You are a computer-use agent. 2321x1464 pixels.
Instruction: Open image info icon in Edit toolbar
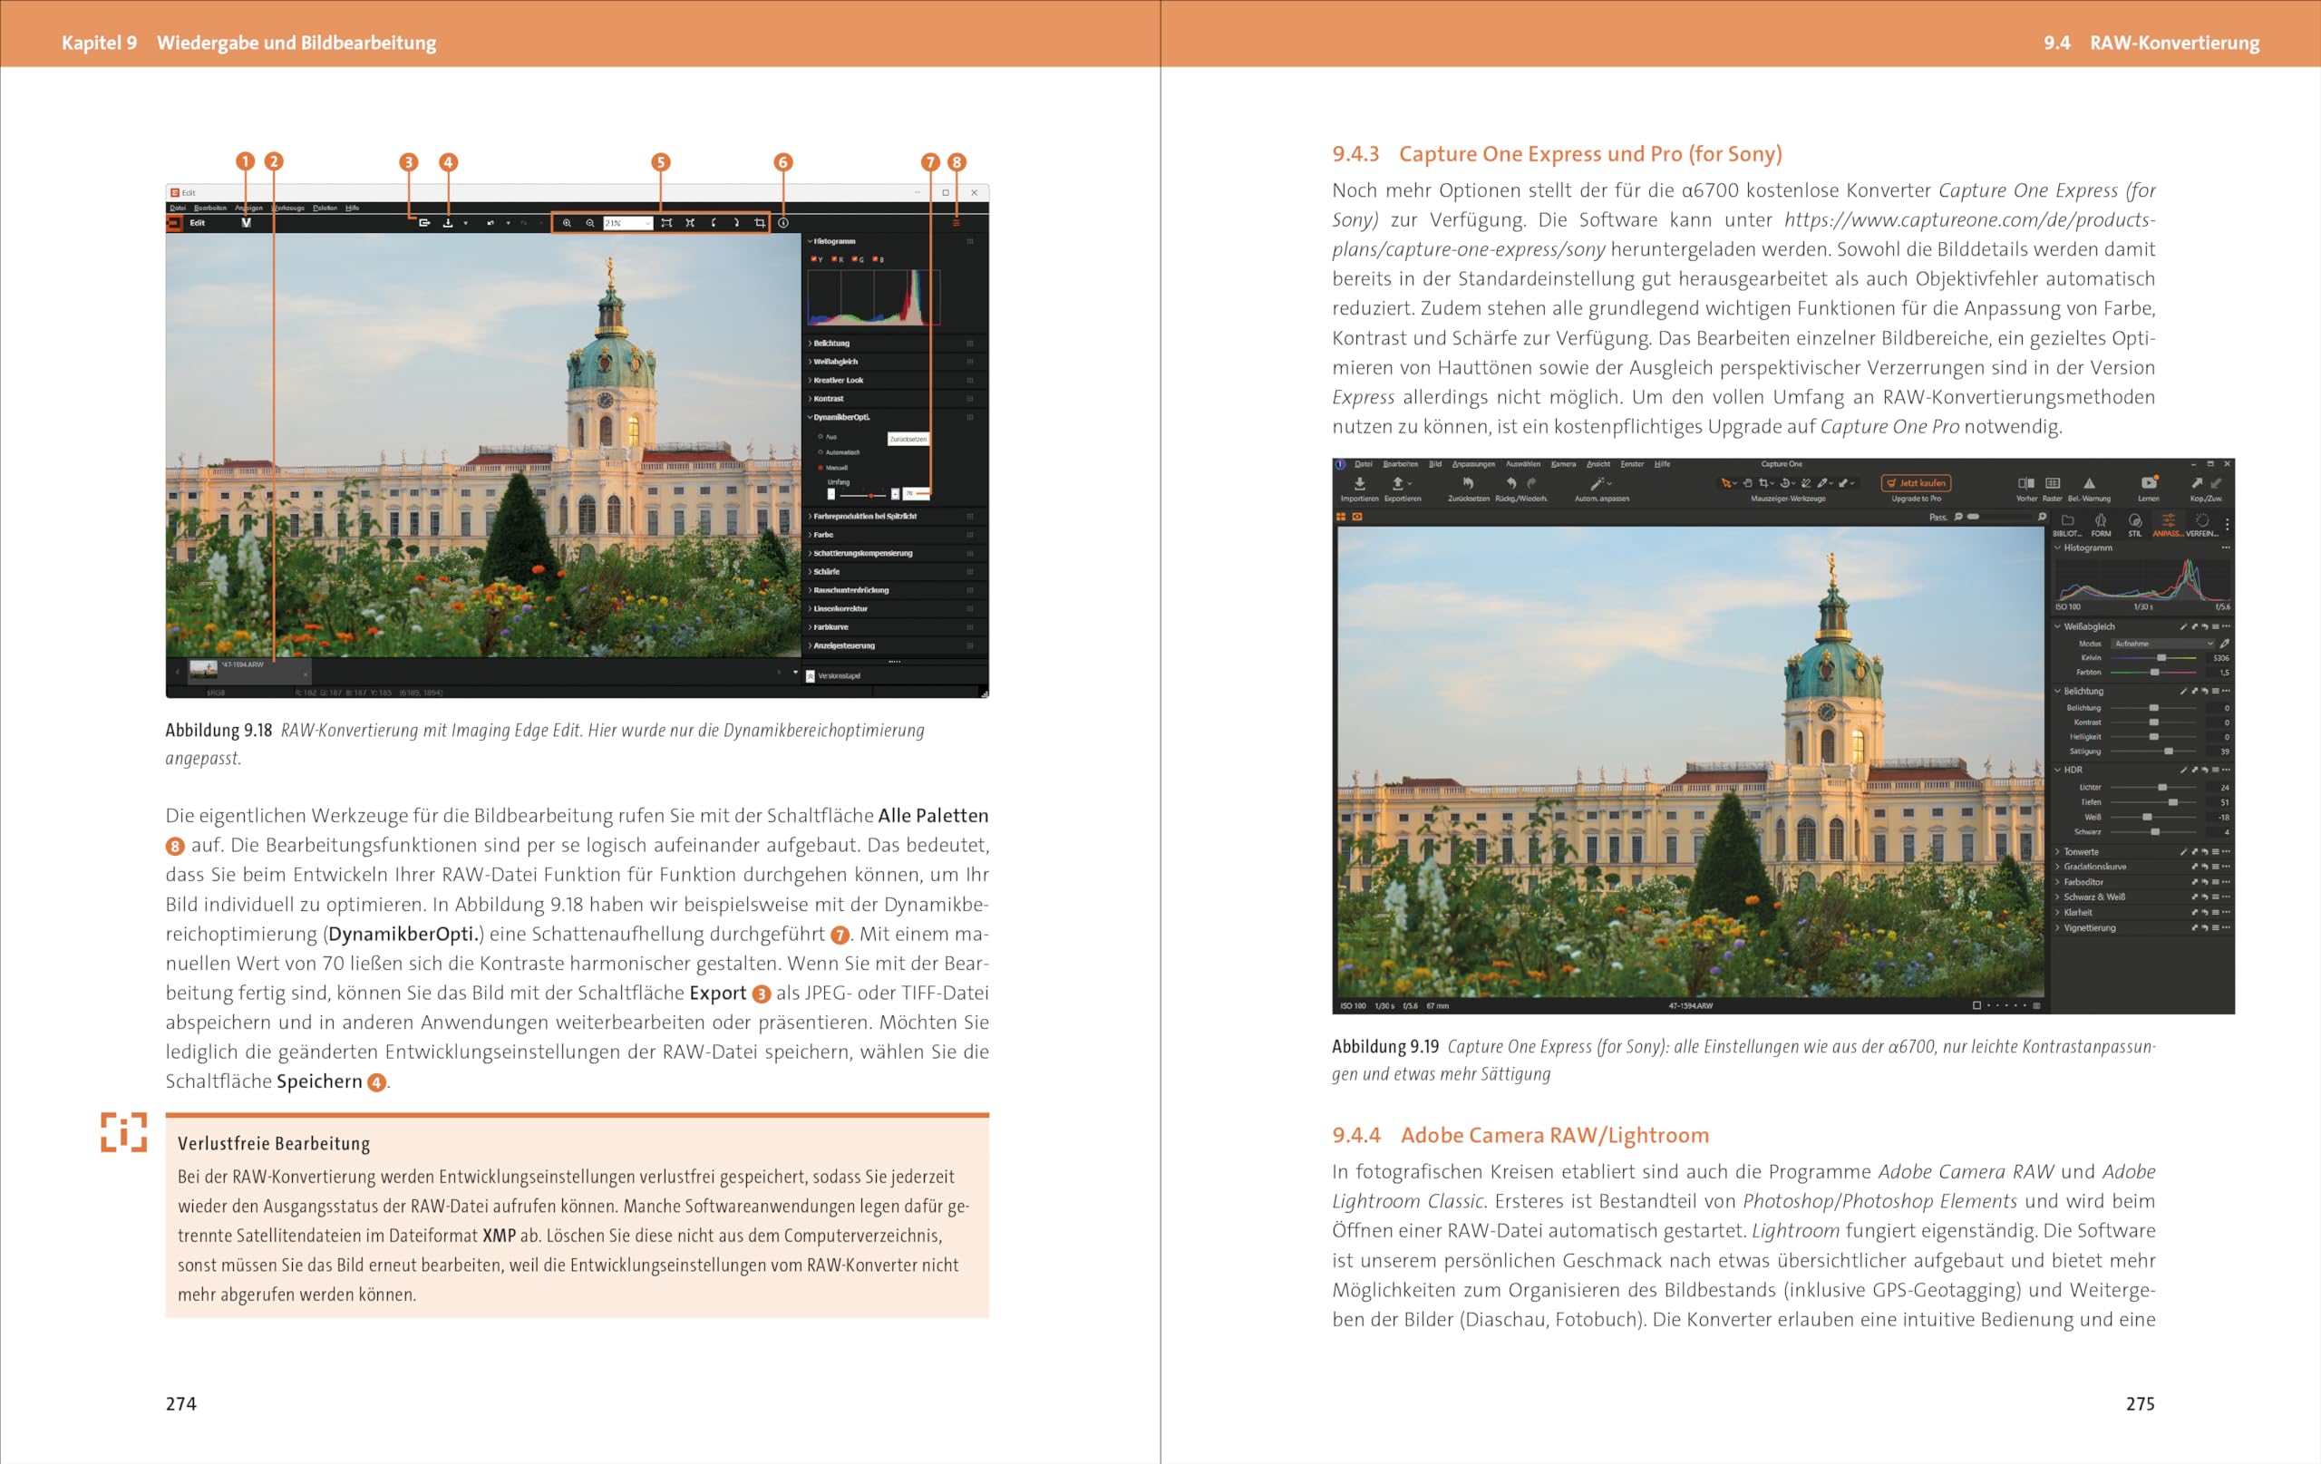tap(783, 223)
